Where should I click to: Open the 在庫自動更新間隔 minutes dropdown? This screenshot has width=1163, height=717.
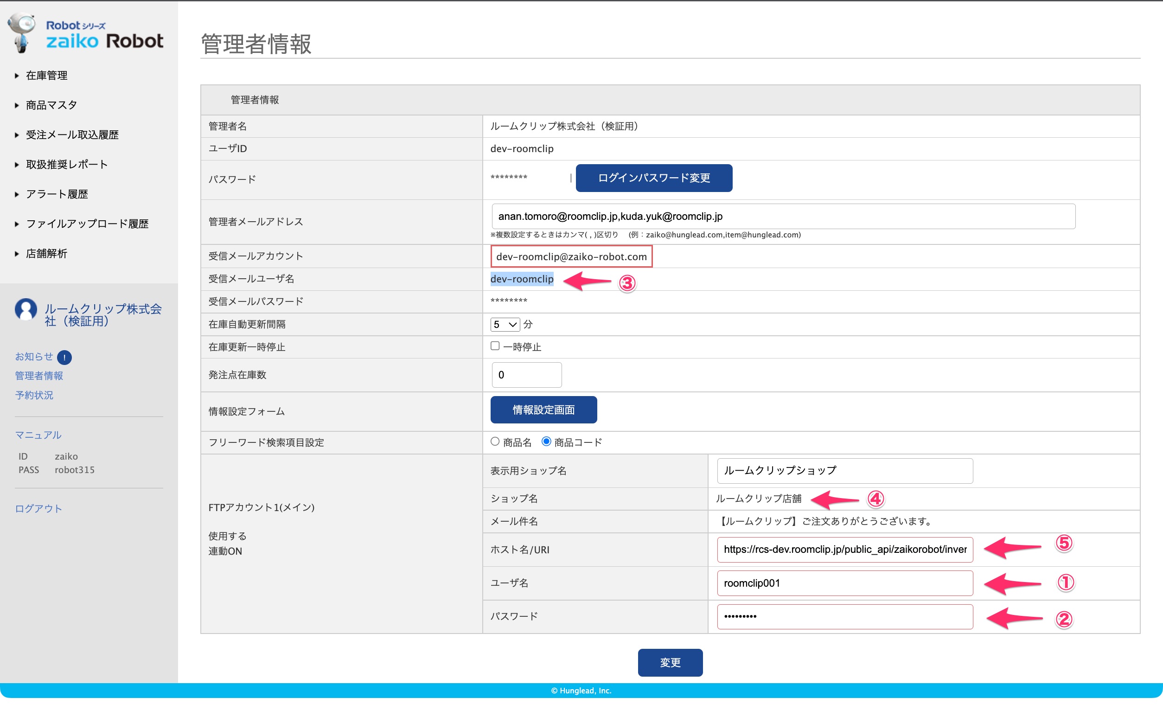point(505,324)
